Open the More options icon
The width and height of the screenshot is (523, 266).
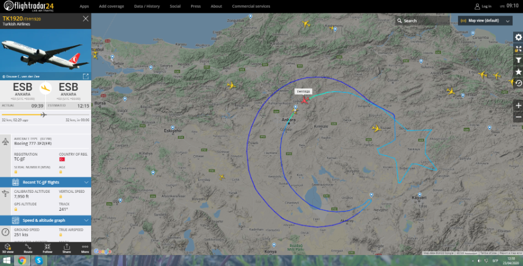pyautogui.click(x=85, y=248)
